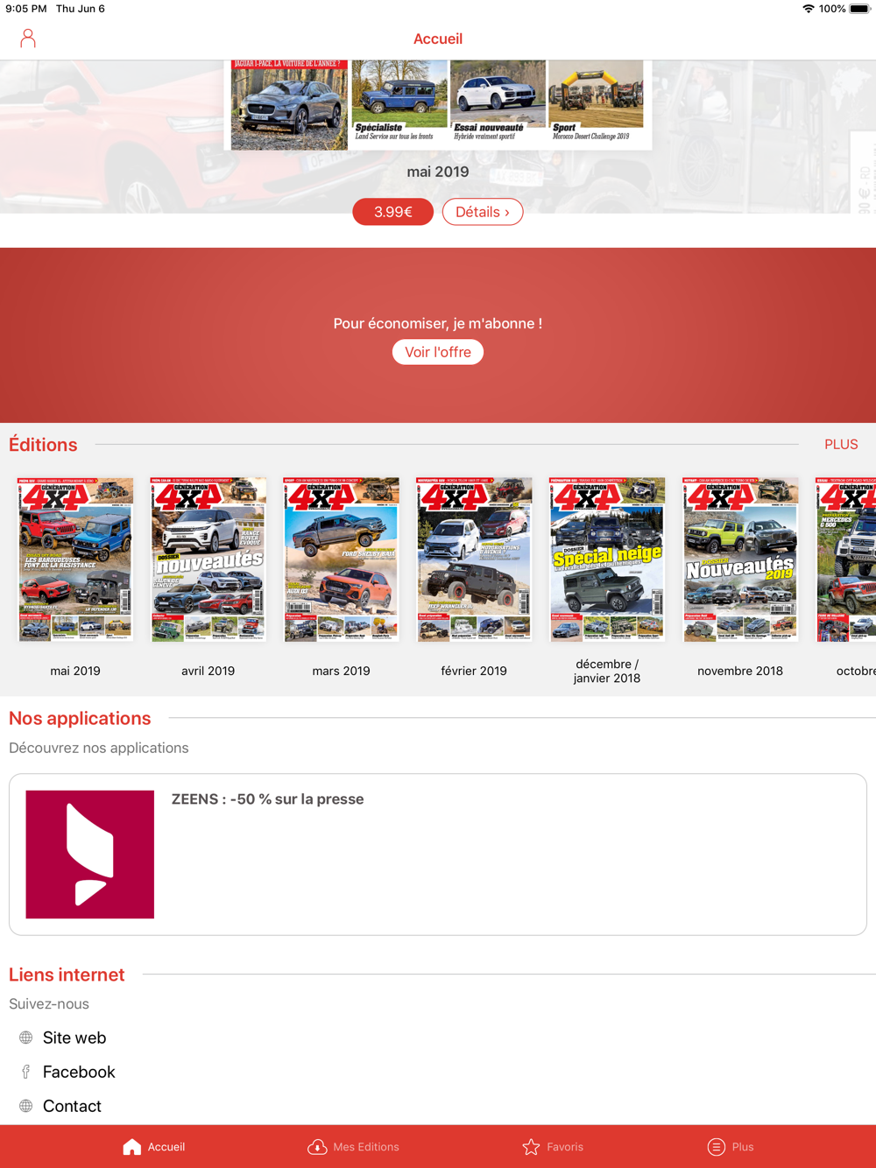Image resolution: width=876 pixels, height=1168 pixels.
Task: Open the ZEENS -50 % sur la presse title
Action: [267, 799]
